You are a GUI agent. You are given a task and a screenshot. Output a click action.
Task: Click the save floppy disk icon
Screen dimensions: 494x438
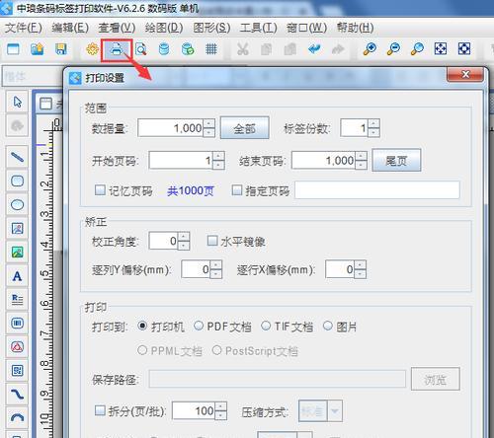(61, 49)
